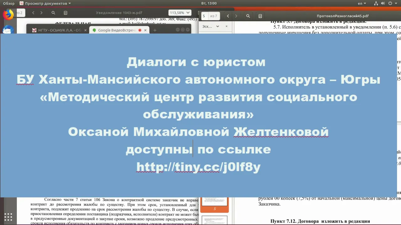
Task: Click the ПротоколРазногласий45.pdf window title
Action: tap(343, 16)
